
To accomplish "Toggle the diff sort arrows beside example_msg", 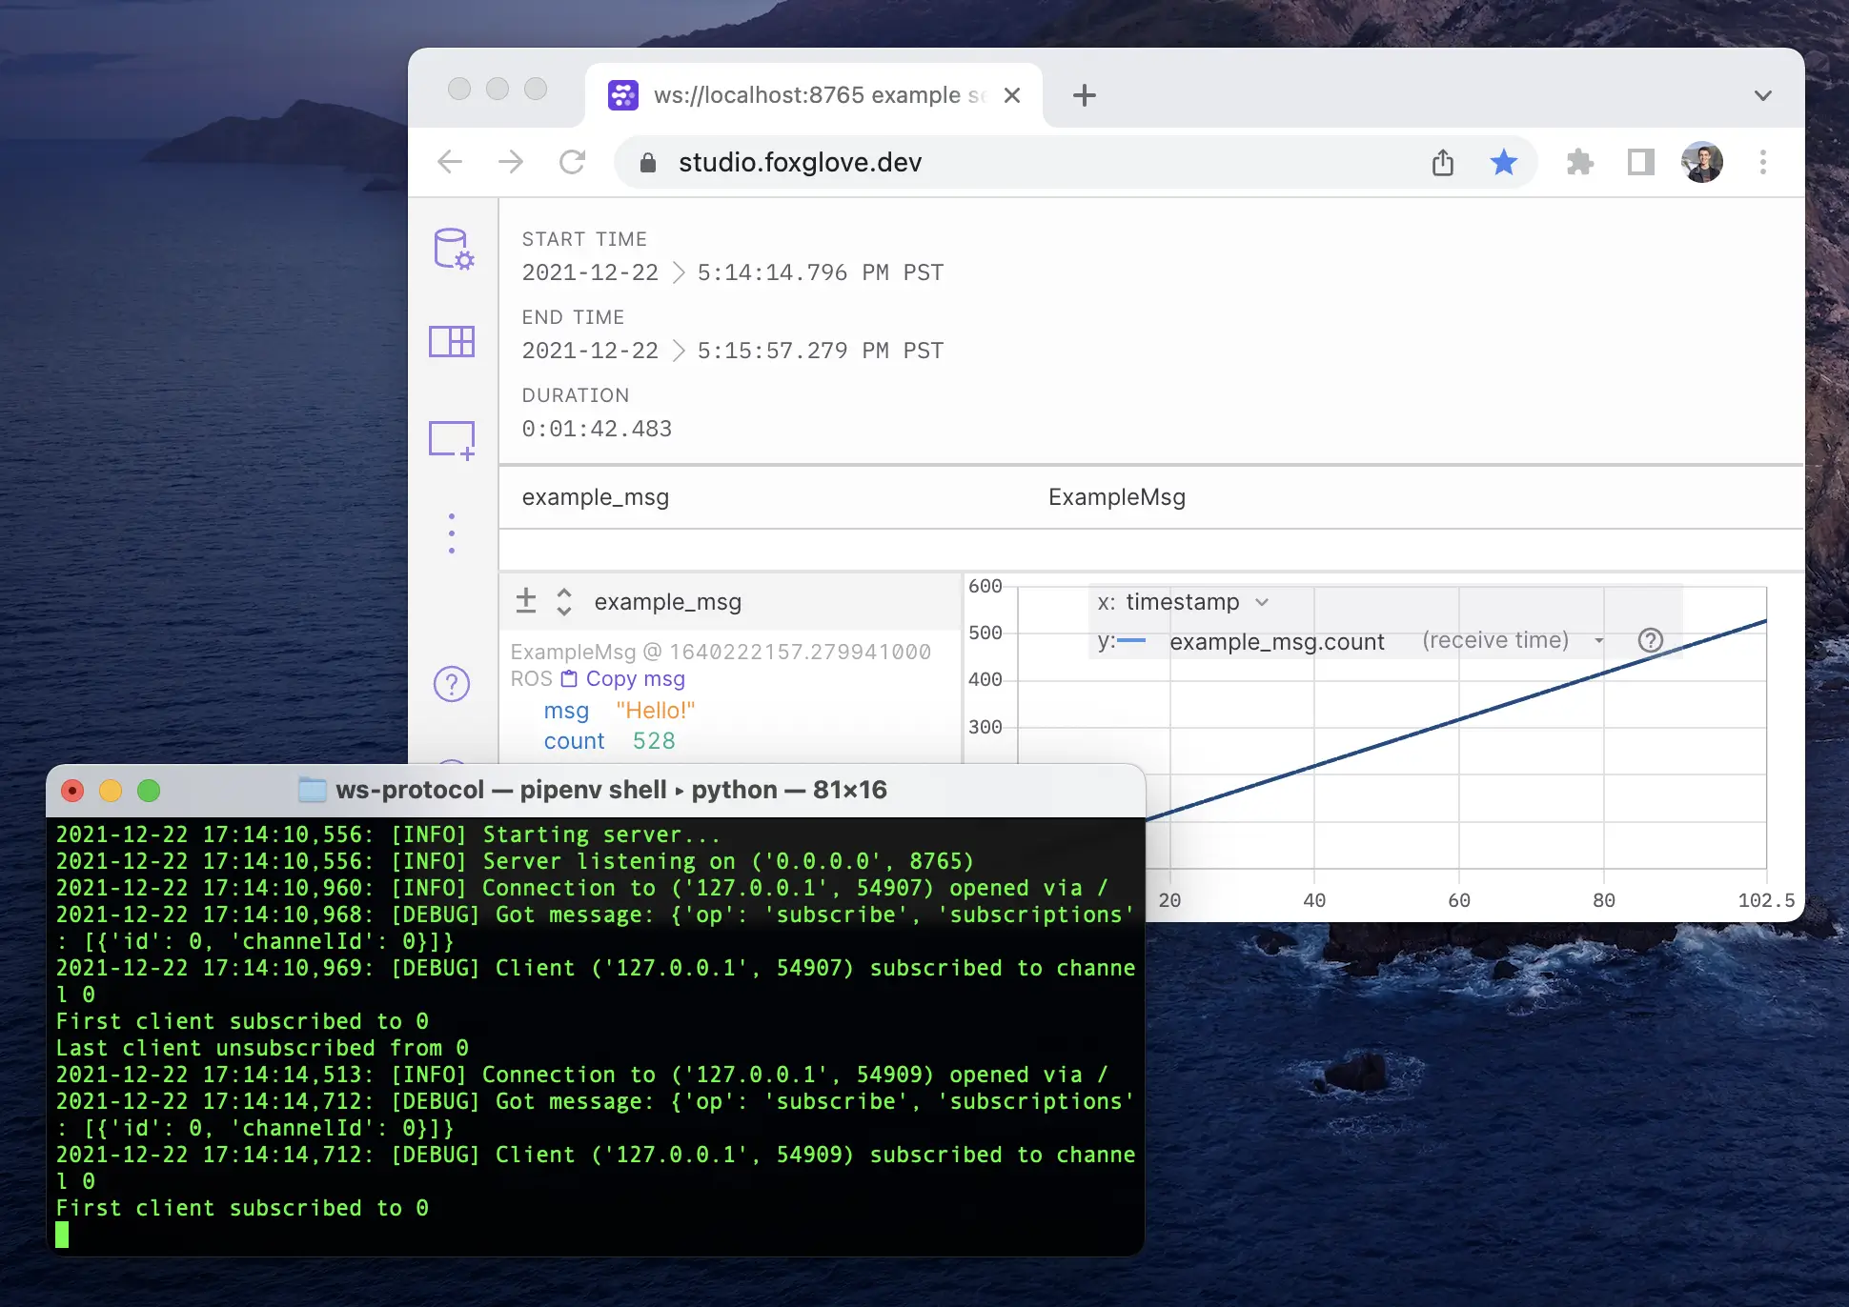I will 564,601.
